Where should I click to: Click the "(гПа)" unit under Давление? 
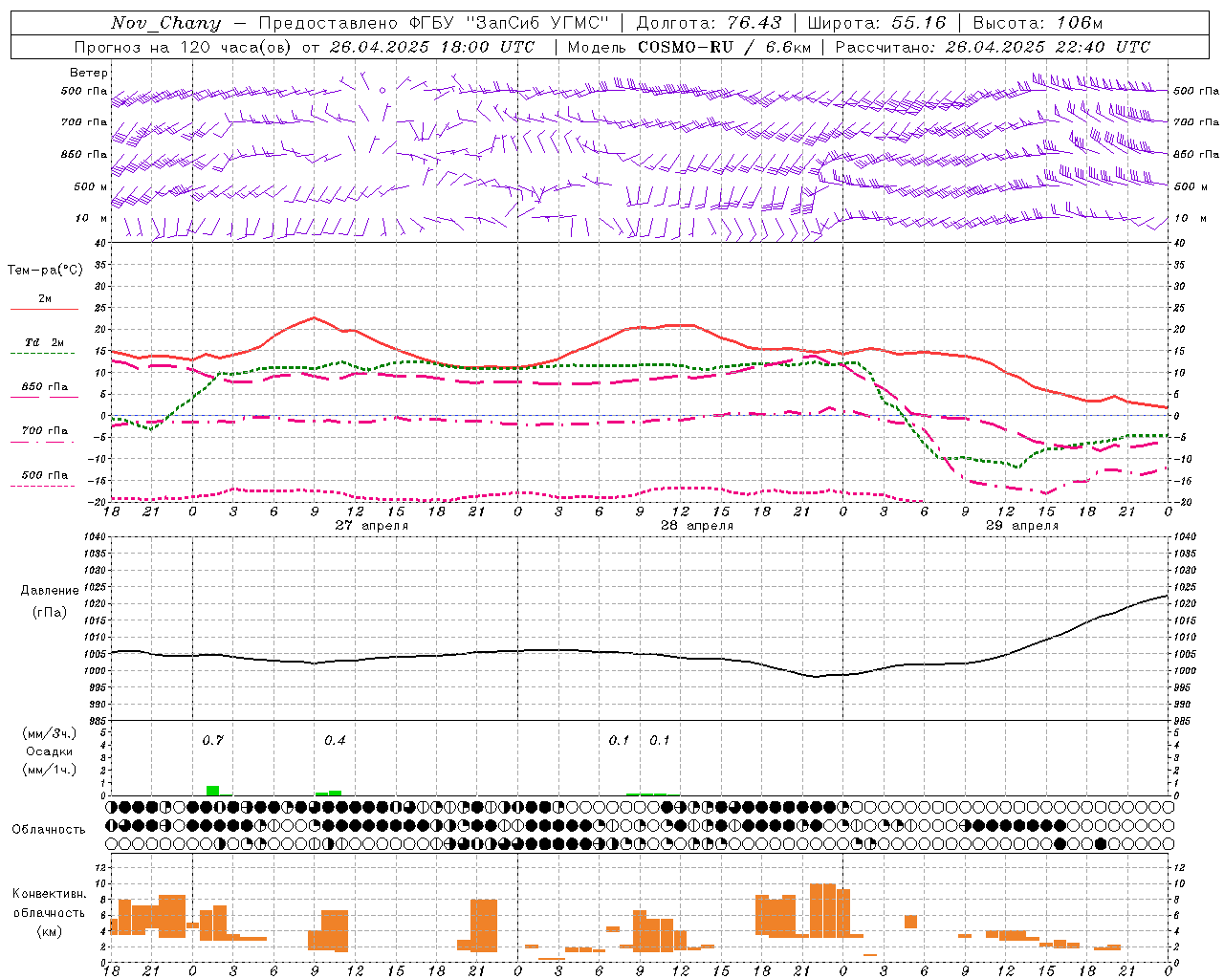coord(49,612)
